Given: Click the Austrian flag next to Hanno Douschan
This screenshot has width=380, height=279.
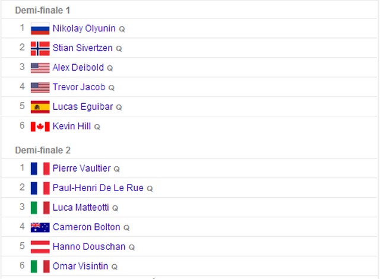Looking at the screenshot, I should tap(40, 247).
